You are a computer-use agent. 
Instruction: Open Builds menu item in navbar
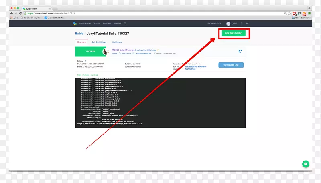(97, 24)
